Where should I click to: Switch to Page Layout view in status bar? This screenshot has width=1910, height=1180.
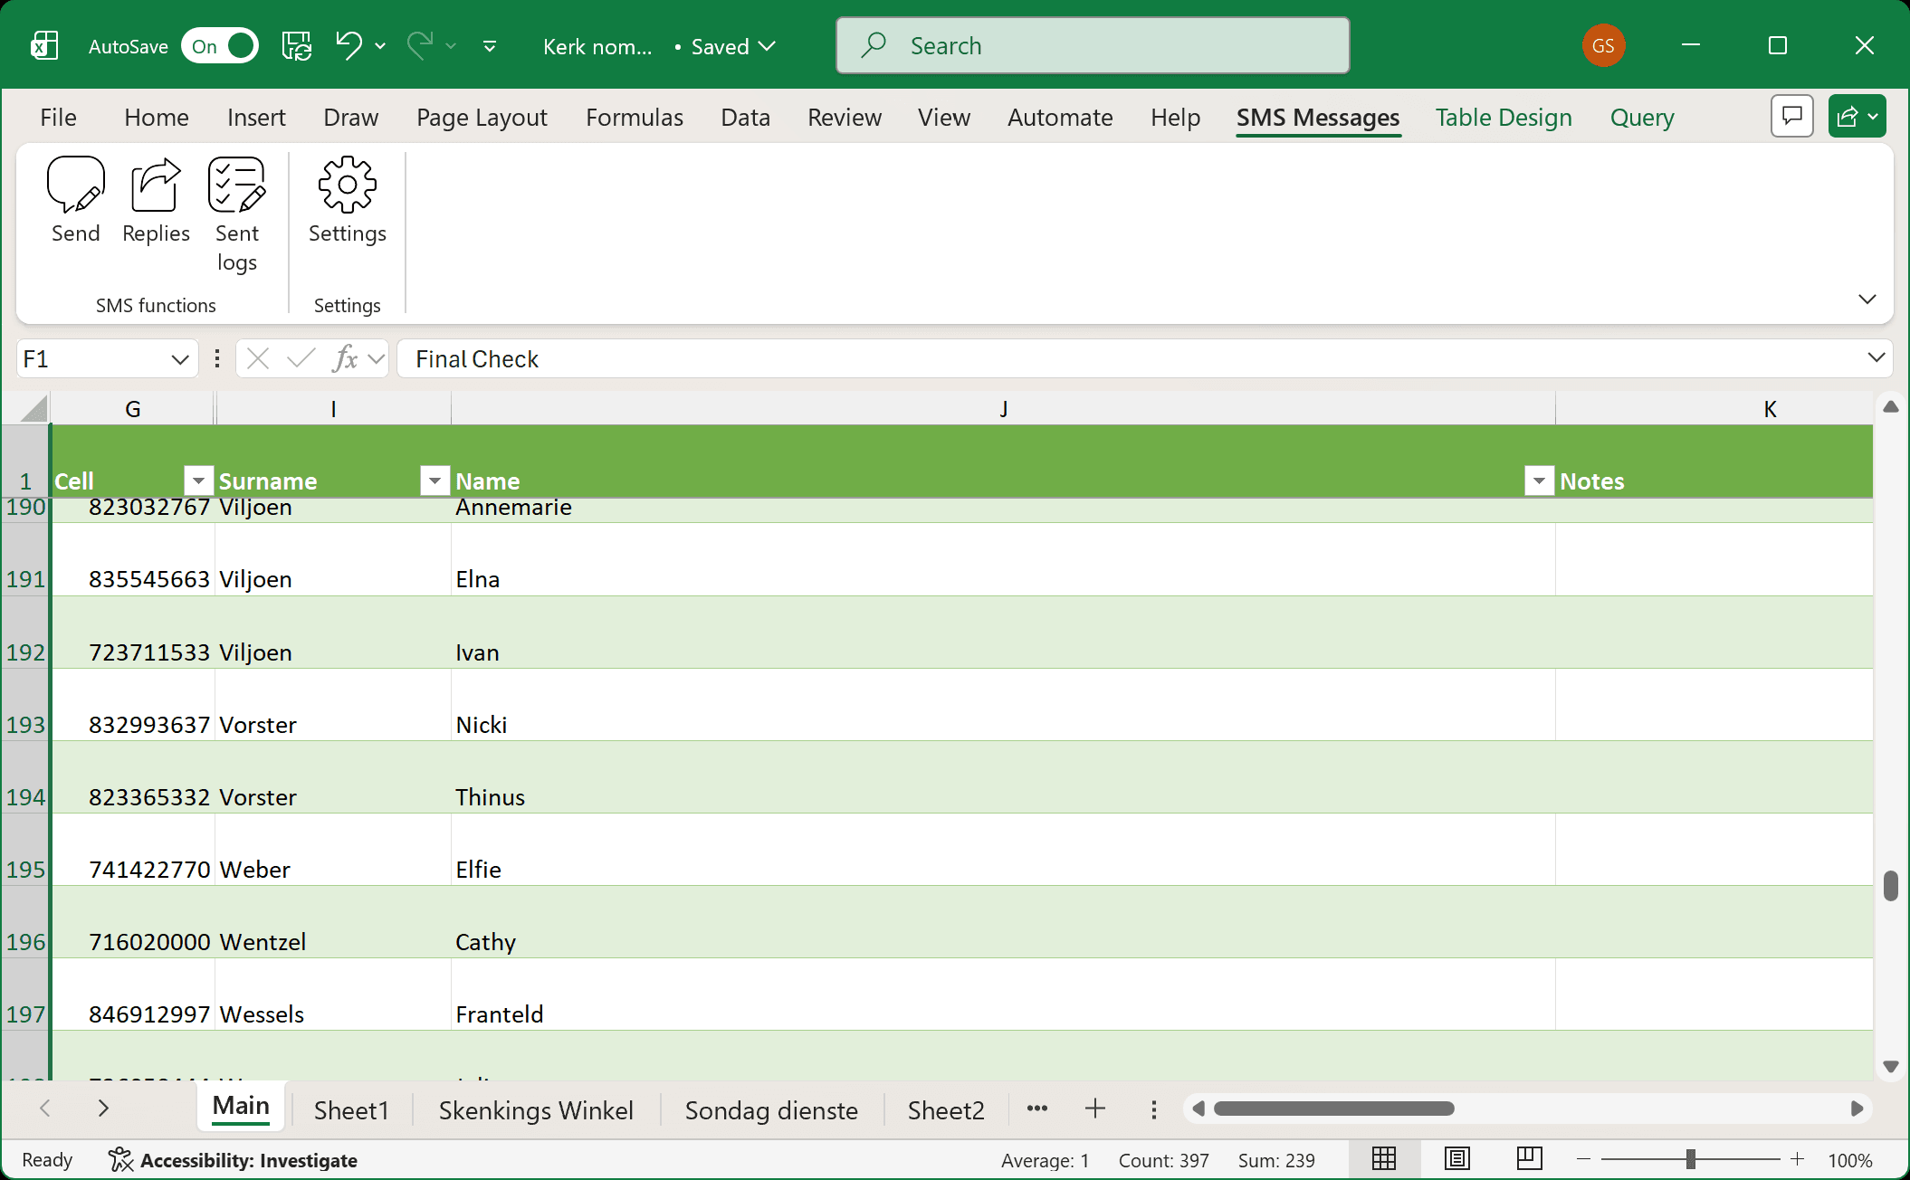point(1456,1159)
